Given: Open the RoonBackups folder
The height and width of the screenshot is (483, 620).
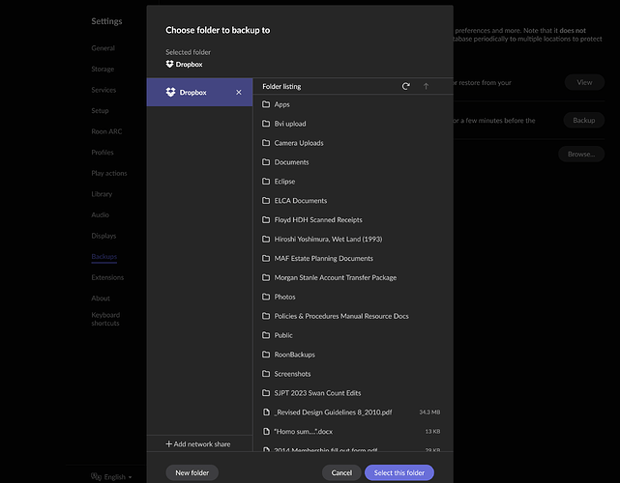Looking at the screenshot, I should (x=294, y=355).
